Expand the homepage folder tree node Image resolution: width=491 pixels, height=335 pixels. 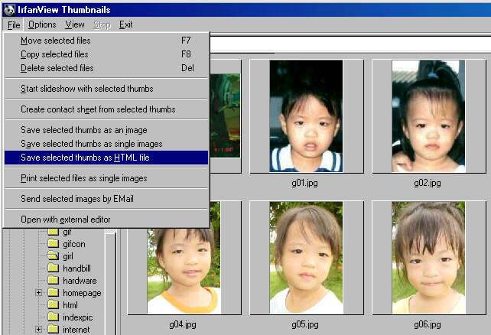point(38,293)
